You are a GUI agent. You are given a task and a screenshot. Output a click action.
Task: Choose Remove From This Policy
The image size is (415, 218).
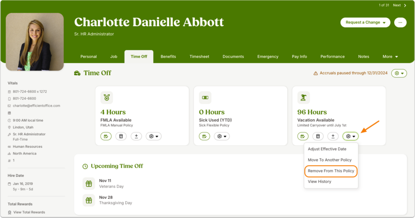click(x=331, y=171)
